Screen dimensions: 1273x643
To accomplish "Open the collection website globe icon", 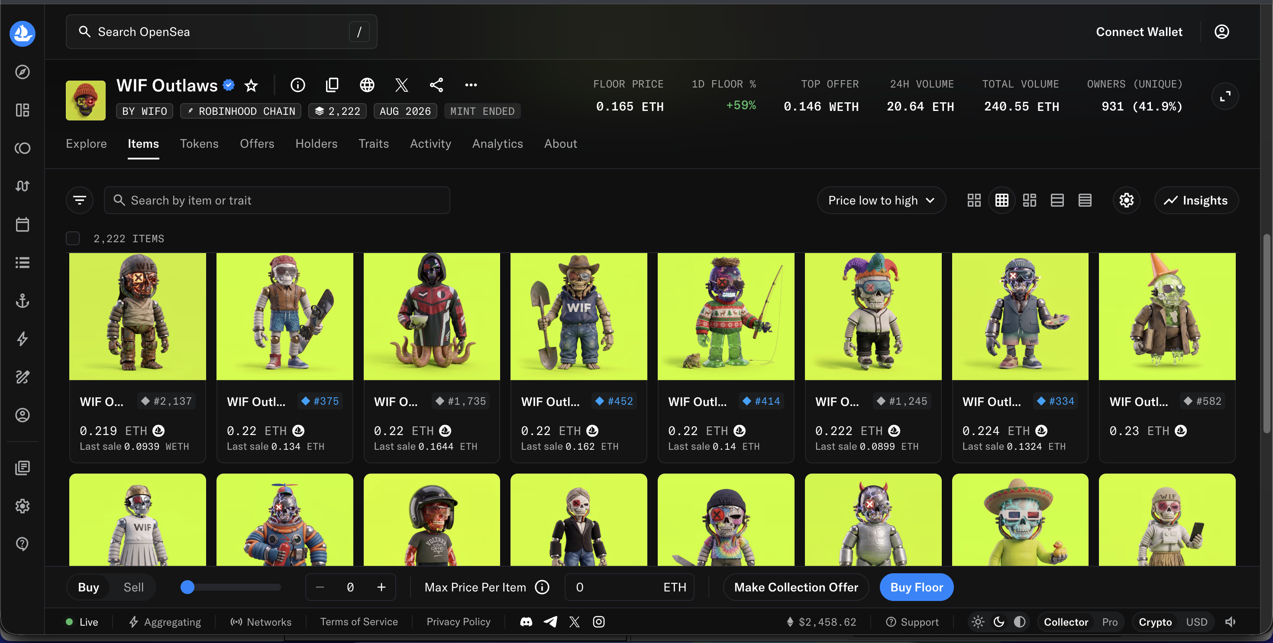I will 367,85.
